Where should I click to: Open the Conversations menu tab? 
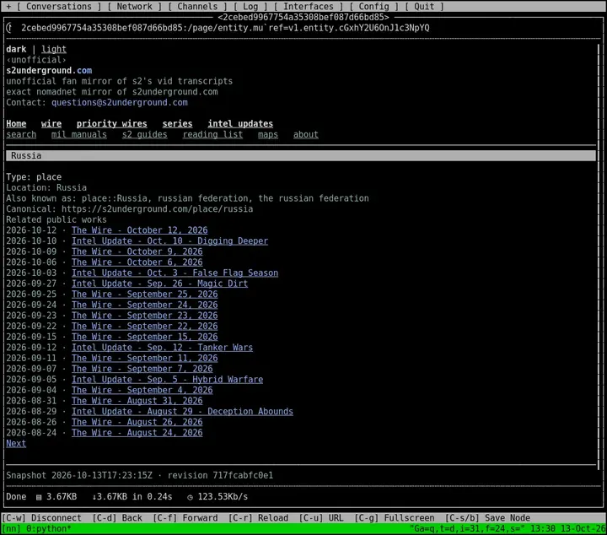tap(59, 6)
